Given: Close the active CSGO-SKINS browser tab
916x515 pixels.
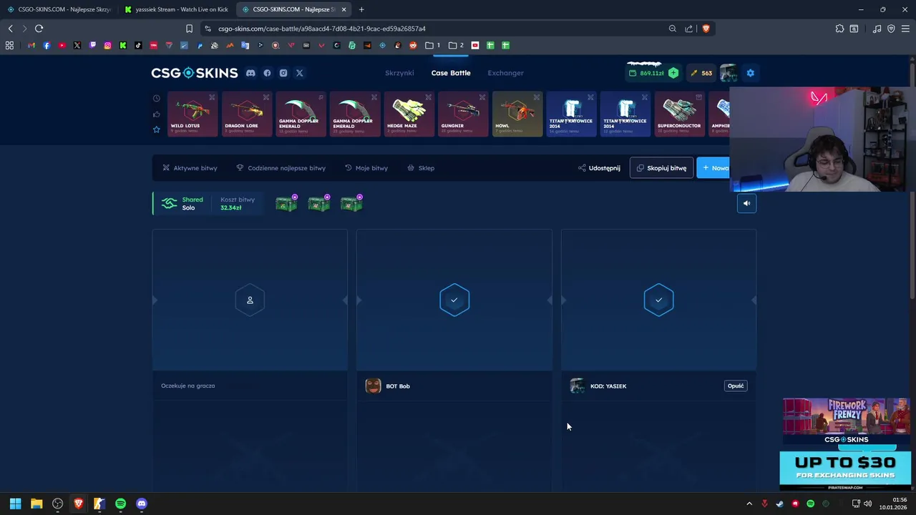Looking at the screenshot, I should click(x=344, y=9).
